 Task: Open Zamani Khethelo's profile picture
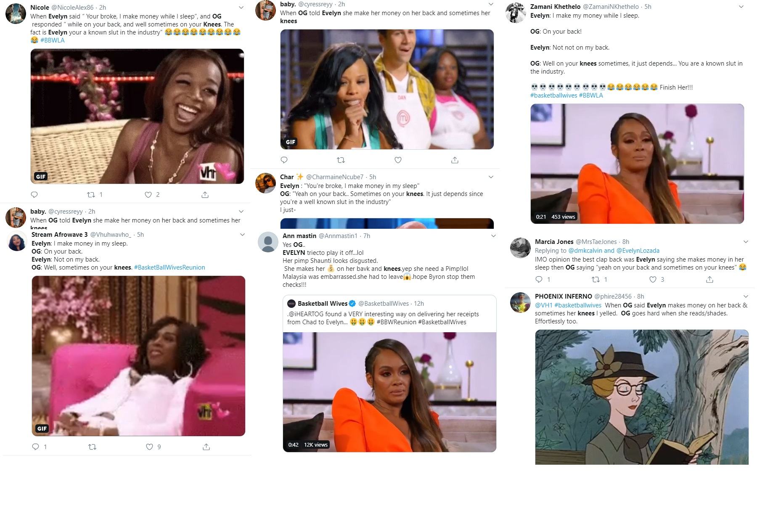coord(516,13)
